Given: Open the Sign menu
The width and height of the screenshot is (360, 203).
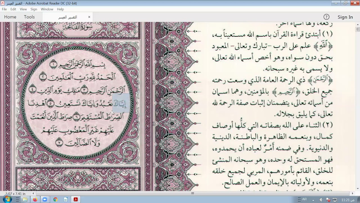Looking at the screenshot, I should tap(34, 9).
